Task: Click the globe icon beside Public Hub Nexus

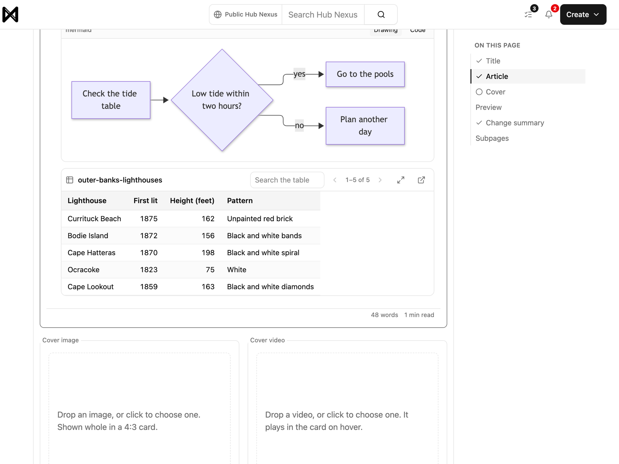Action: click(x=218, y=14)
